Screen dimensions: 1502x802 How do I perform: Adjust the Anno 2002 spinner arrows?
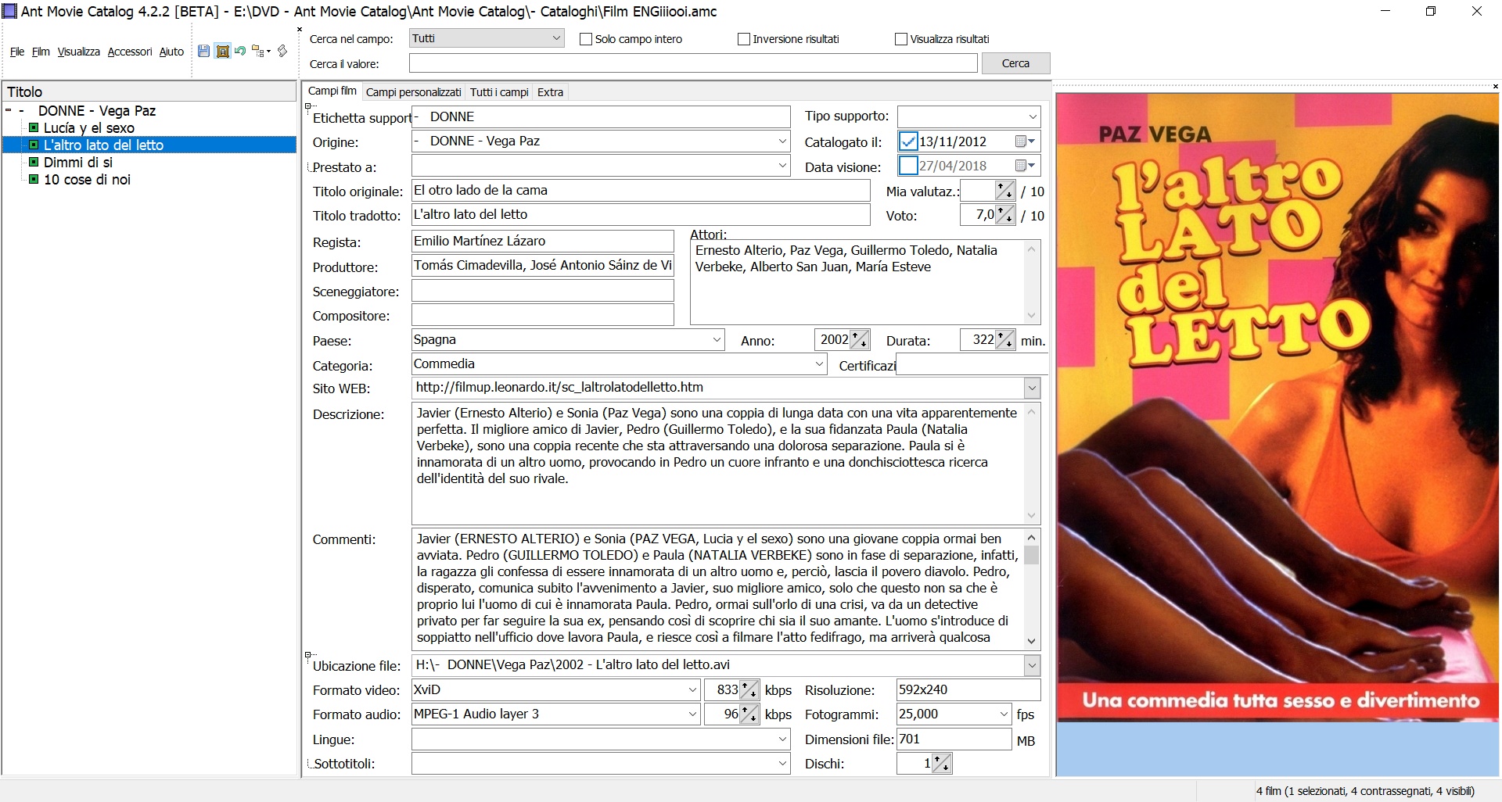click(859, 340)
